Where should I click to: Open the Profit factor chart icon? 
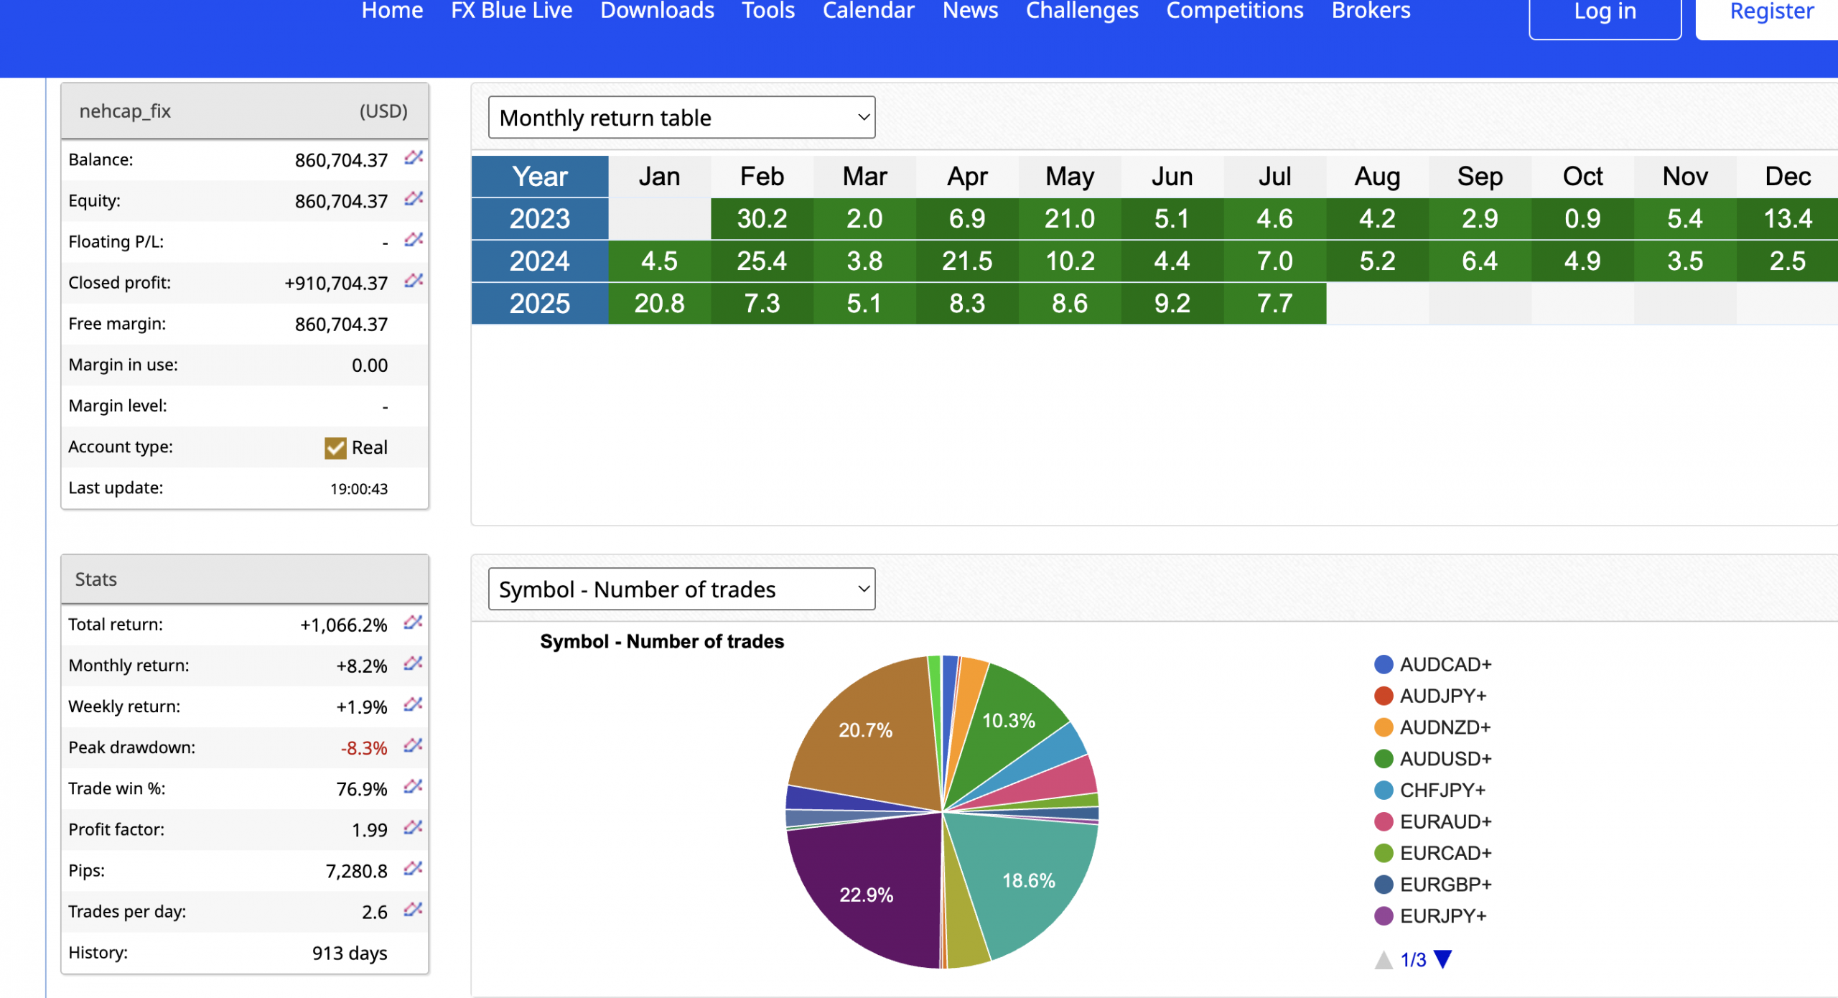click(413, 828)
